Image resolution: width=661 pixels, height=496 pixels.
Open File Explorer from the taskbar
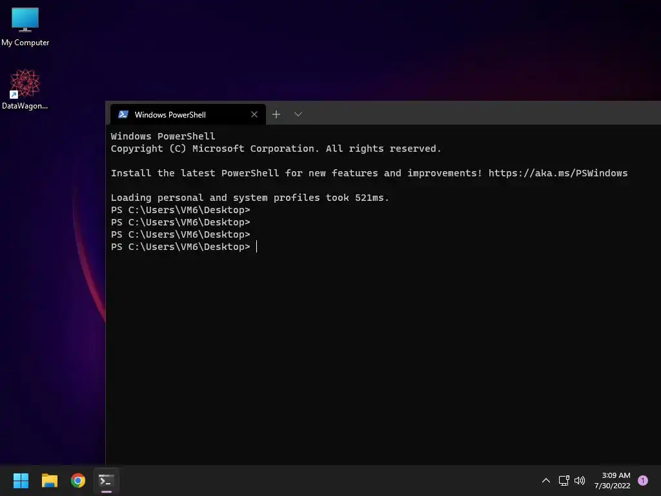49,480
